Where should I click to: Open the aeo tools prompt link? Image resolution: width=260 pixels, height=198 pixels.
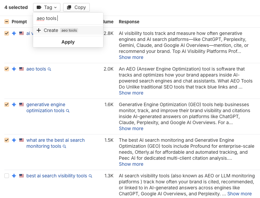36,69
